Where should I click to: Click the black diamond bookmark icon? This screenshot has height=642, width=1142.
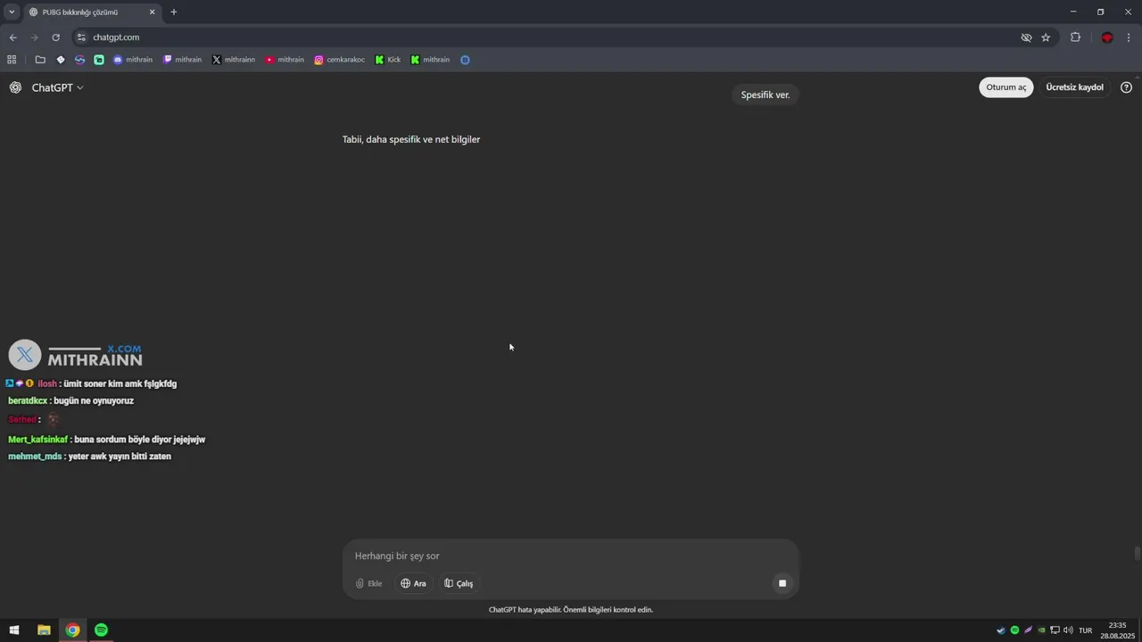click(x=60, y=60)
